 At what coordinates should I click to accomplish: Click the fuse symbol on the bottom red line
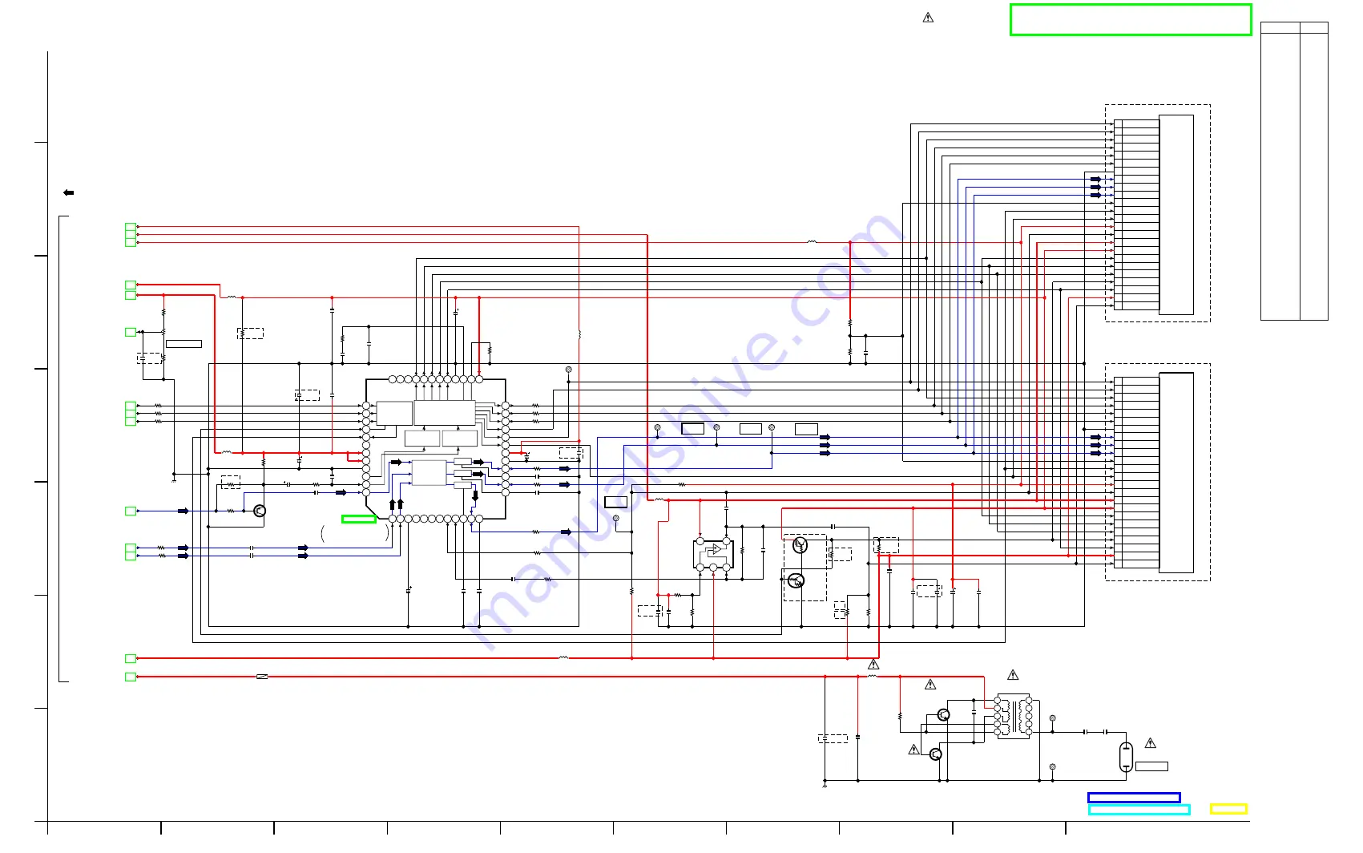point(262,677)
